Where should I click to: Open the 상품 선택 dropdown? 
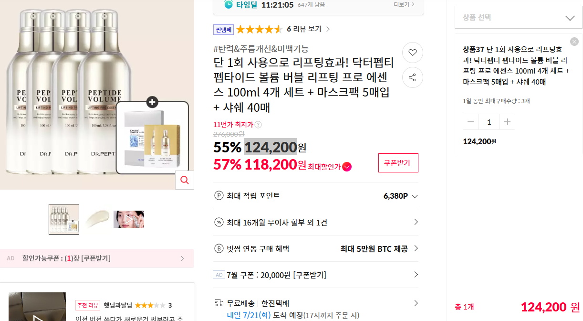point(519,18)
